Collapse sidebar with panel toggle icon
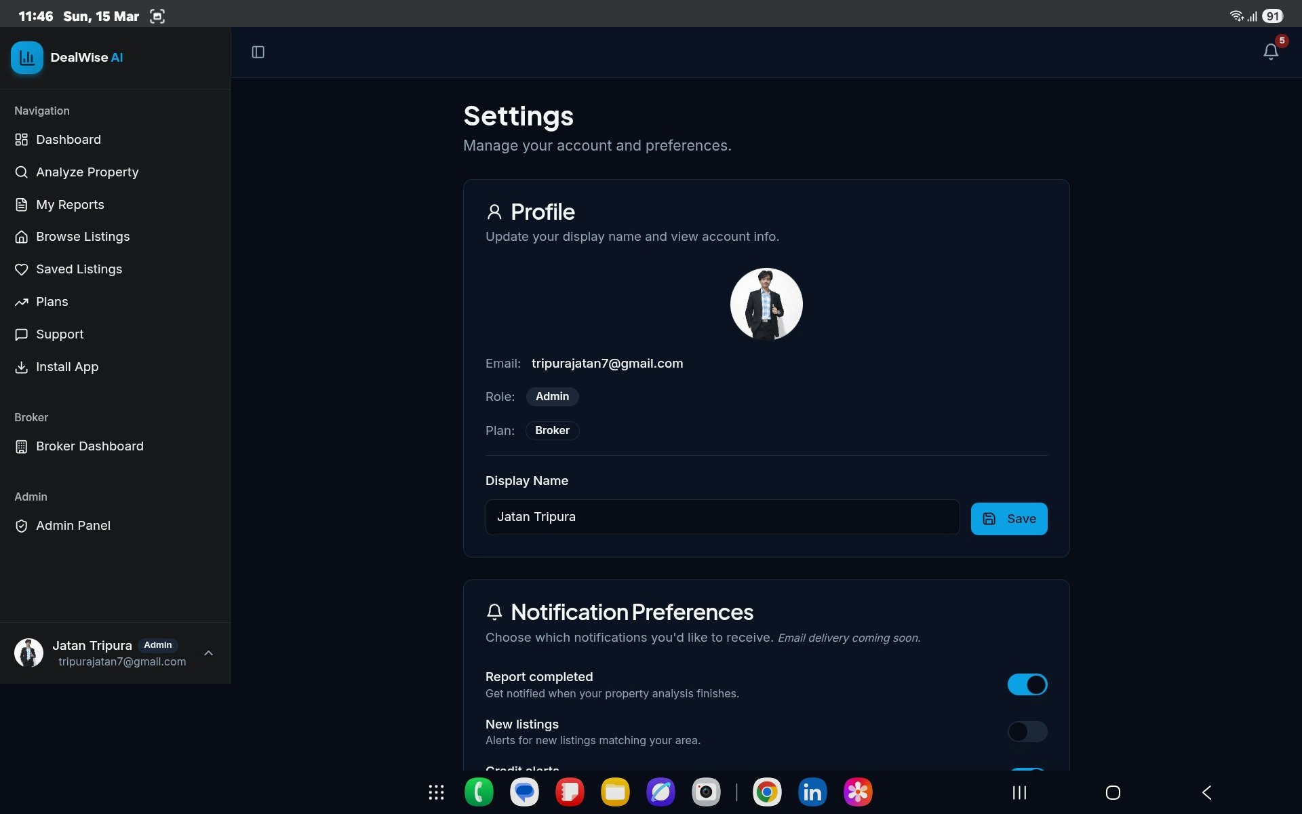Image resolution: width=1302 pixels, height=814 pixels. [x=258, y=52]
